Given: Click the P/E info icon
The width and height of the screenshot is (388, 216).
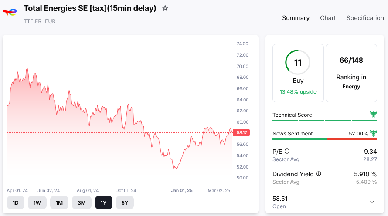Looking at the screenshot, I should tap(287, 152).
